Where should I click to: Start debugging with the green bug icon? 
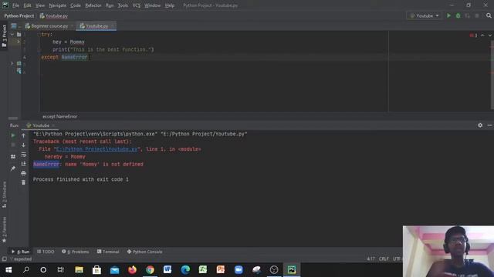(458, 15)
